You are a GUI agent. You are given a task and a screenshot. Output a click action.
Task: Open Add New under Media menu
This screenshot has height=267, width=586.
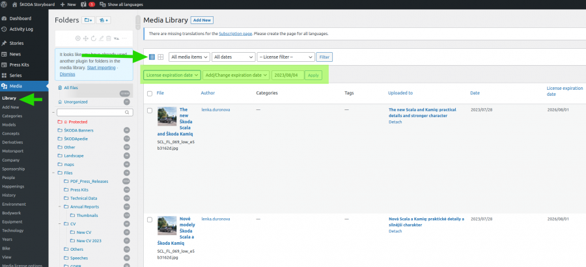(x=10, y=107)
